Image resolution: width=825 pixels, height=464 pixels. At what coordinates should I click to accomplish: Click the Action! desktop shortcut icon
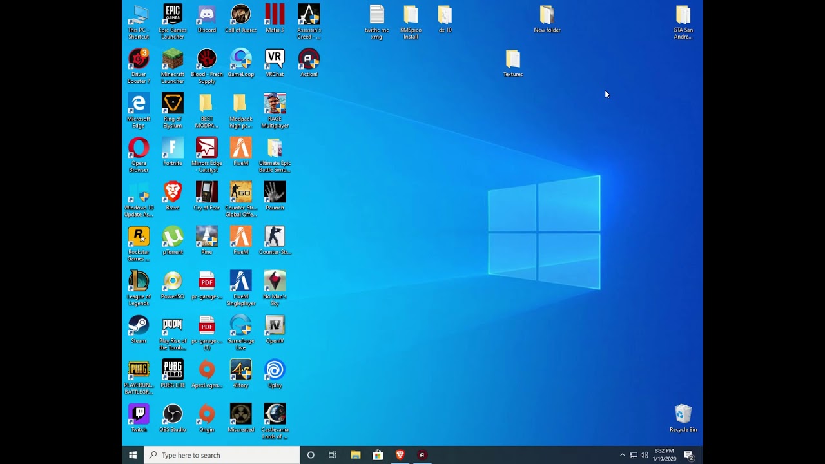point(309,63)
